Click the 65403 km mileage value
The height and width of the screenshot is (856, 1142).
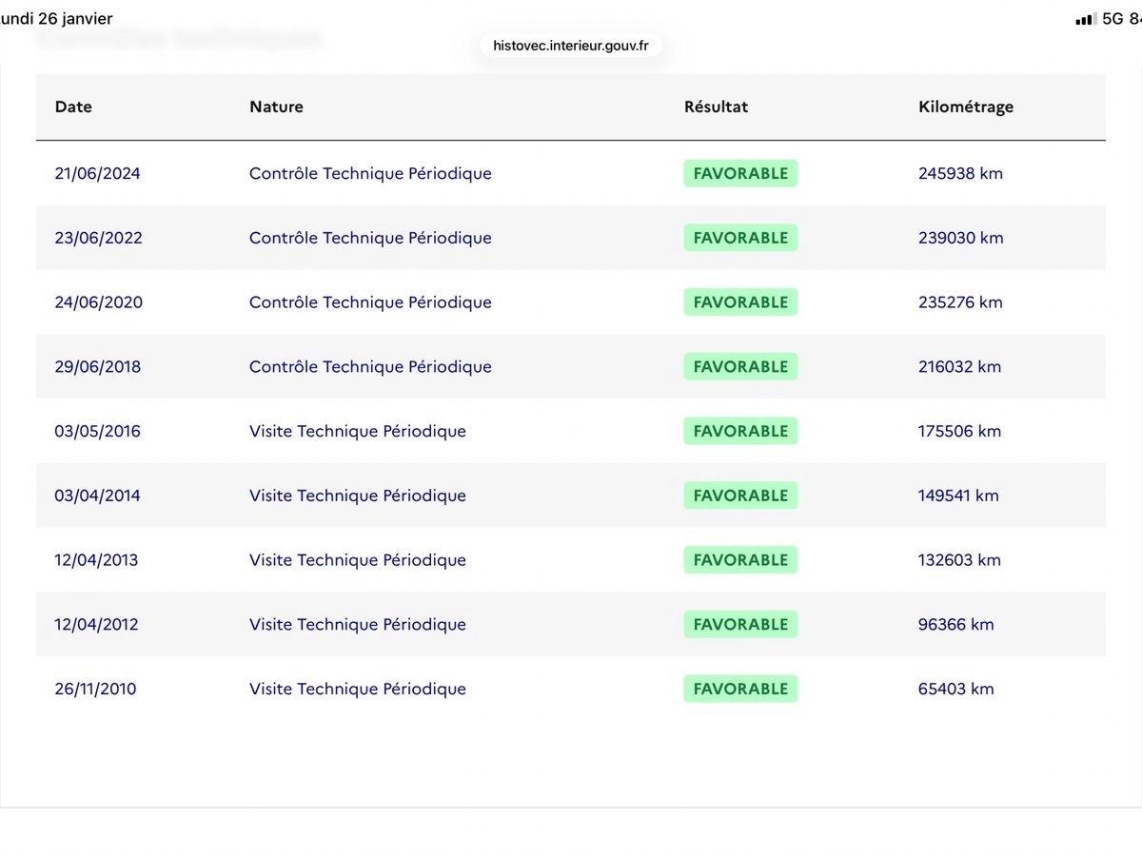click(955, 689)
